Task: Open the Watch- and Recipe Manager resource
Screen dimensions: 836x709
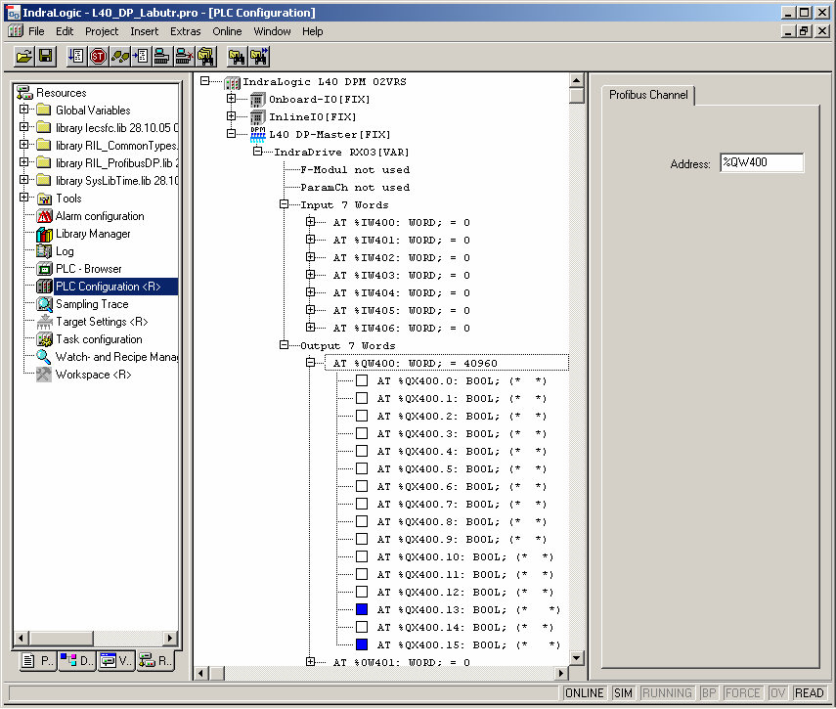Action: 116,357
